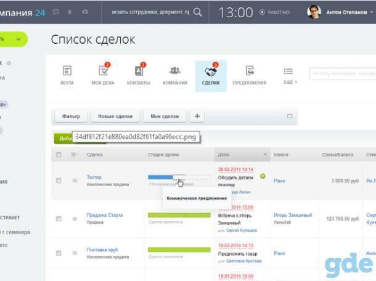Click Антон Степанов profile avatar

(x=314, y=12)
